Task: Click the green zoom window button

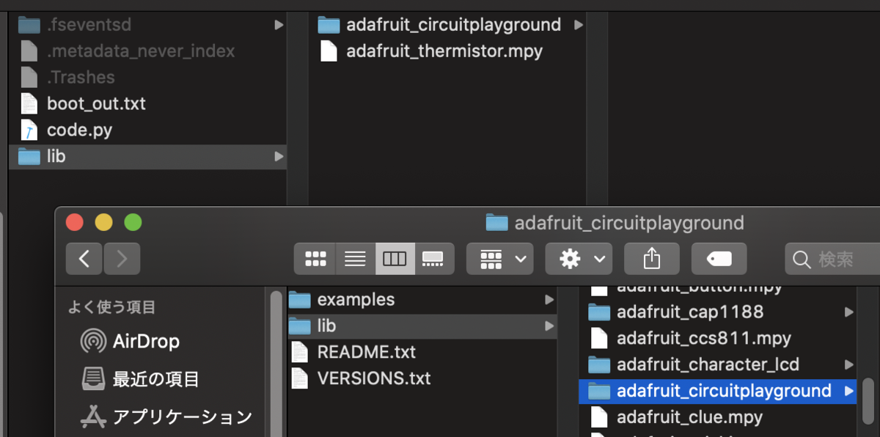Action: [133, 222]
